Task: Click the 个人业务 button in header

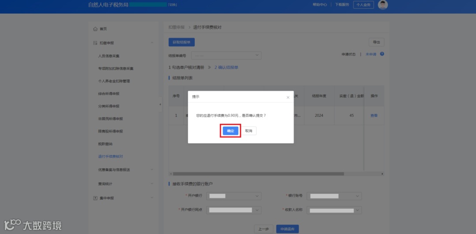Action: (363, 5)
